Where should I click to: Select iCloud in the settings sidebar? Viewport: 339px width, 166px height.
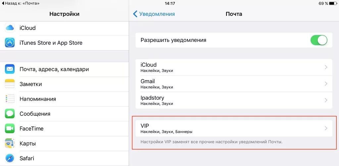click(x=65, y=28)
